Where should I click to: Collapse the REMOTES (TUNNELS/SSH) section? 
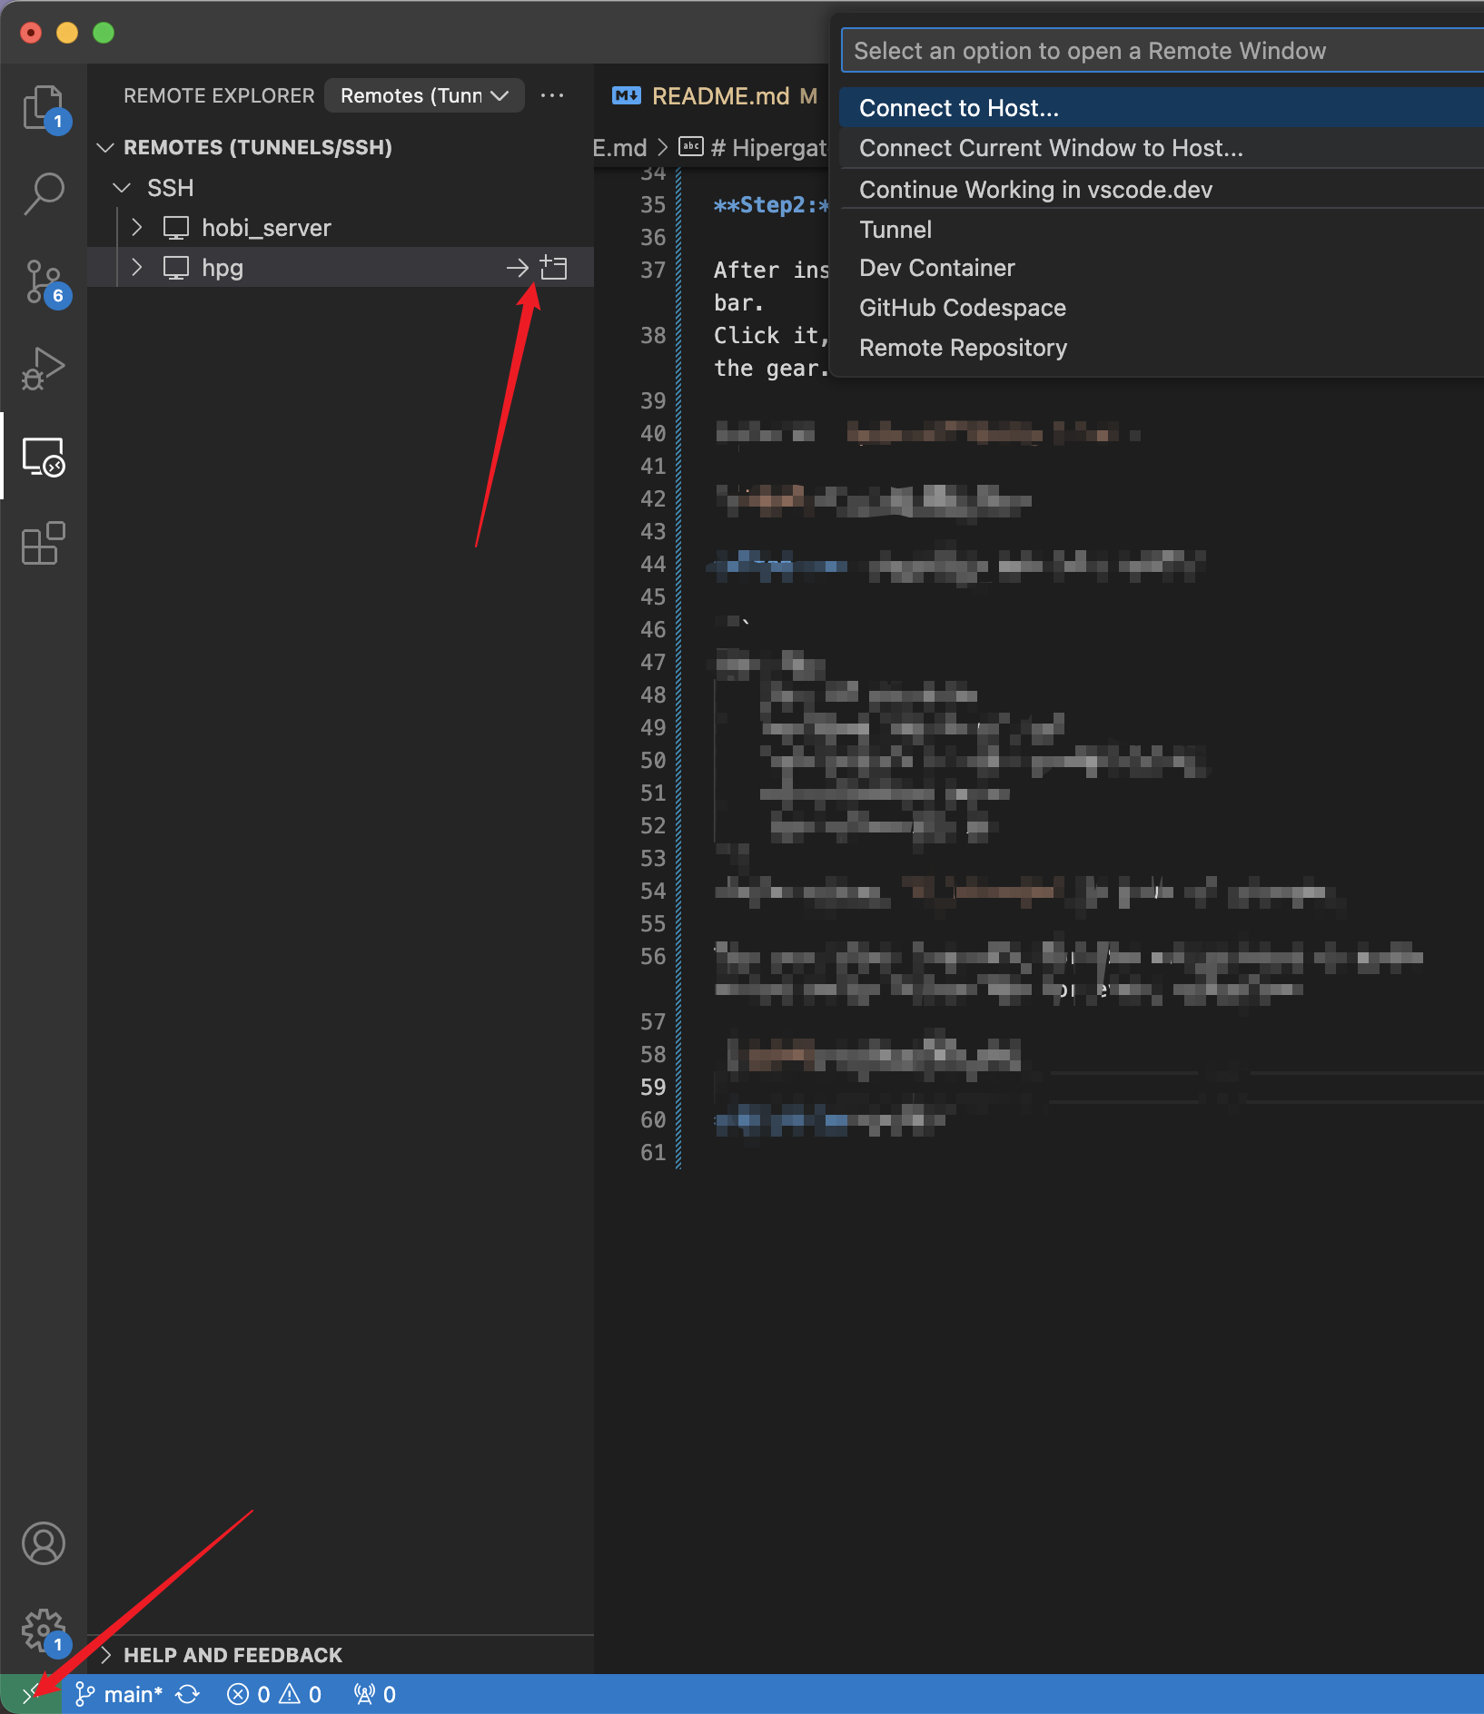pyautogui.click(x=105, y=147)
